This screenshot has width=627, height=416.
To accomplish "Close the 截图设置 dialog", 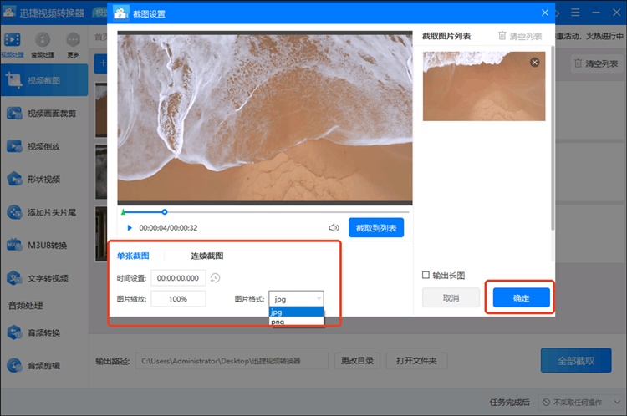I will click(544, 13).
